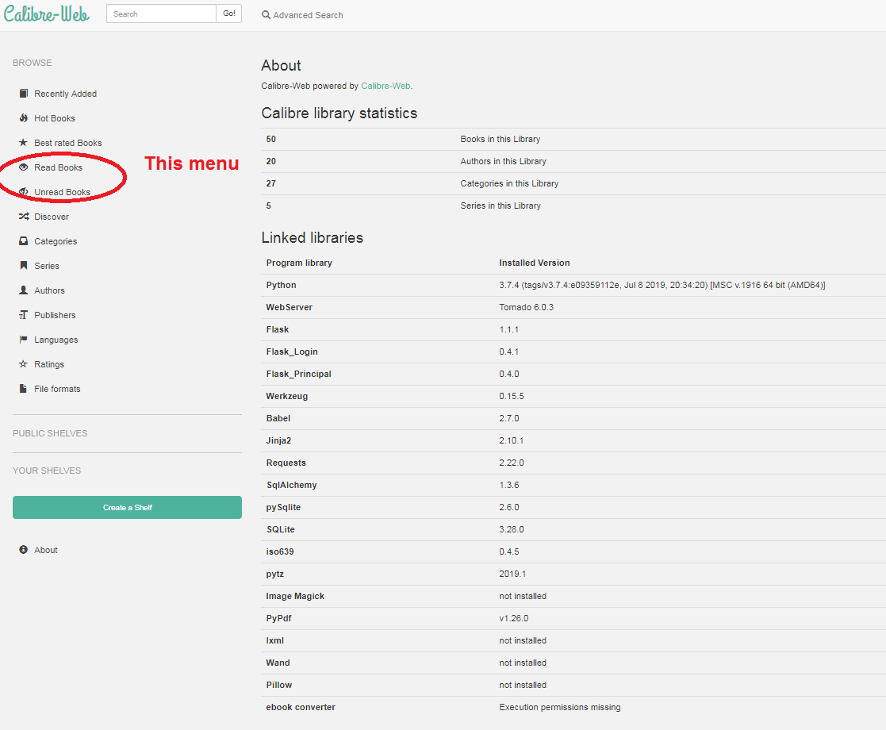Screen dimensions: 886x730
Task: Open File formats via the file icon
Action: [23, 388]
